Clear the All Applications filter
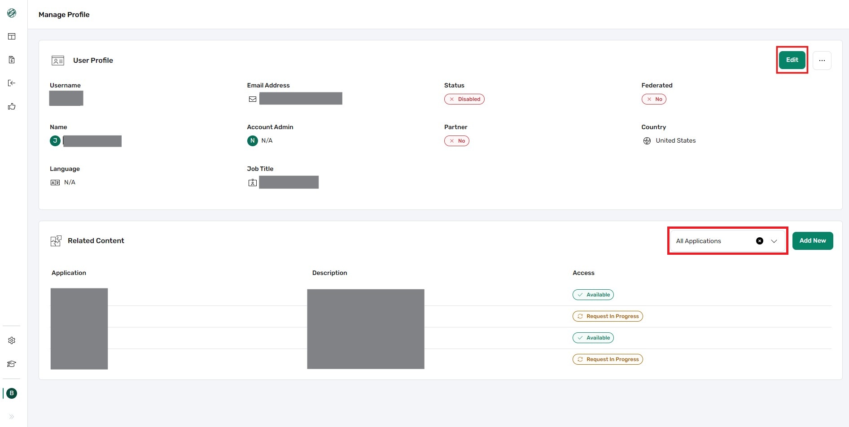This screenshot has width=849, height=427. click(760, 241)
